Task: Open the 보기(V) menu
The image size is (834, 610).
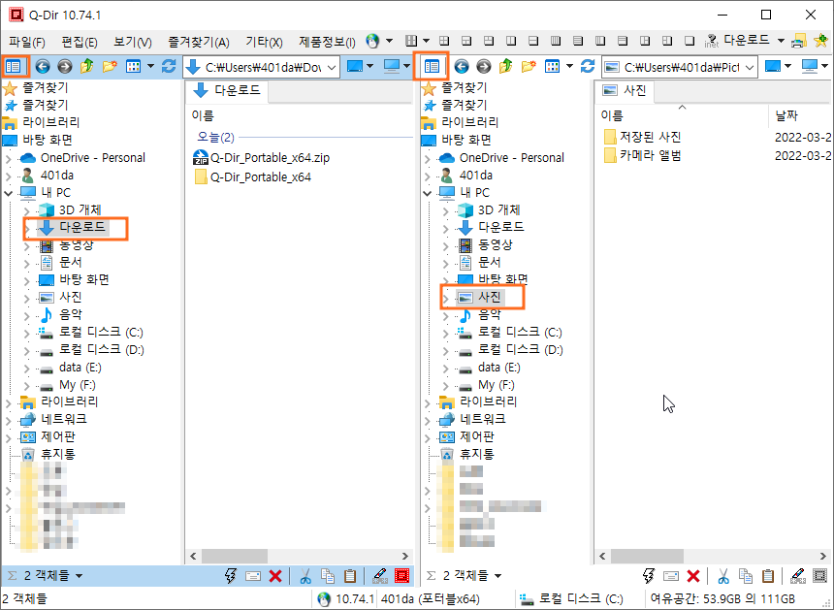Action: pyautogui.click(x=133, y=42)
